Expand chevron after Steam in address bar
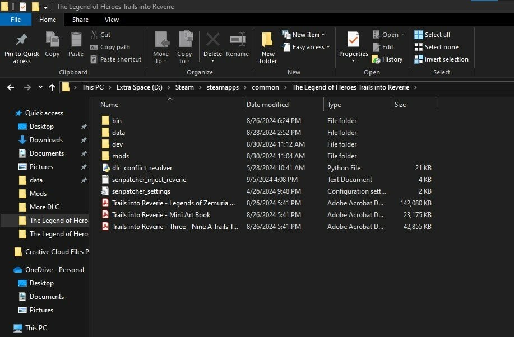The width and height of the screenshot is (514, 337). click(201, 87)
